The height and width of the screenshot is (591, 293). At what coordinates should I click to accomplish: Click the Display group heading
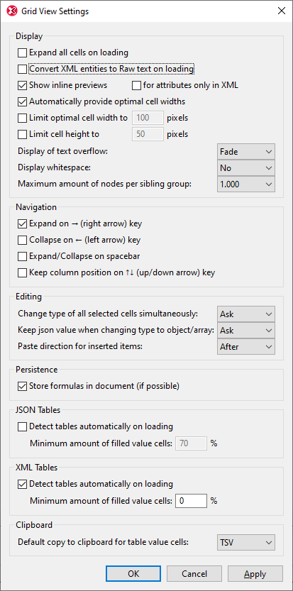(x=29, y=37)
